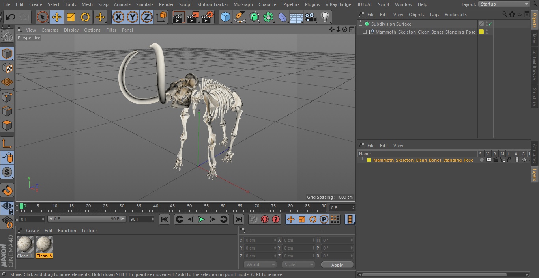This screenshot has height=278, width=539.
Task: Open Object Manager Bookmarks menu
Action: coord(455,15)
